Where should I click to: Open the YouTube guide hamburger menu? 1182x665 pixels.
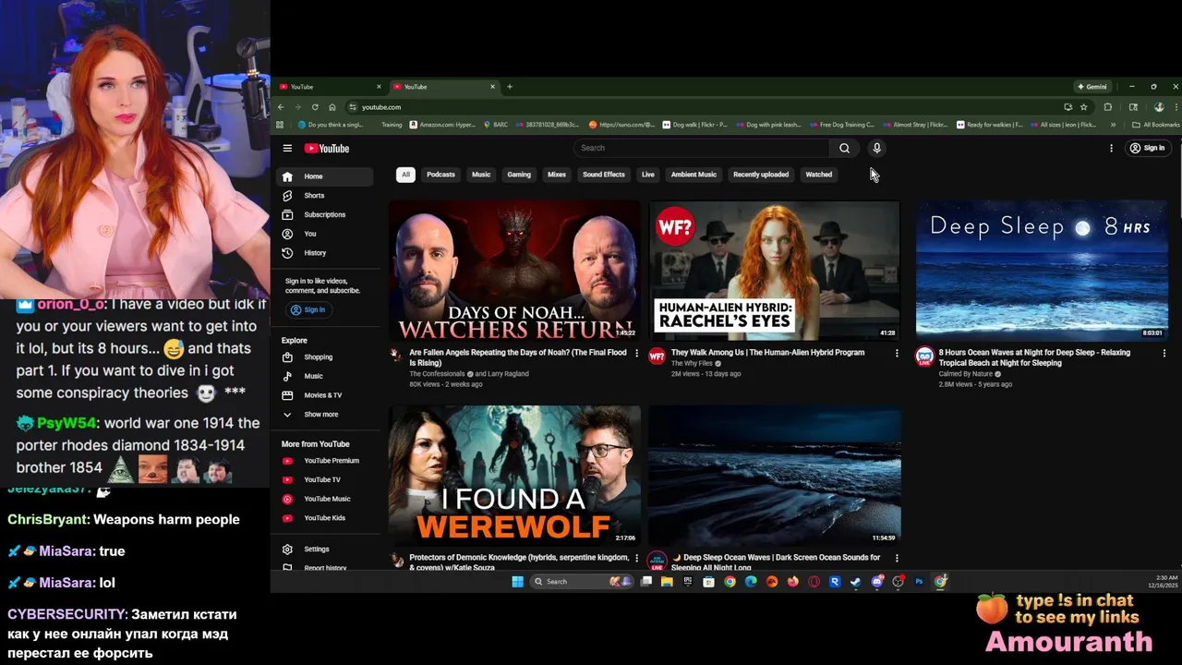tap(287, 148)
